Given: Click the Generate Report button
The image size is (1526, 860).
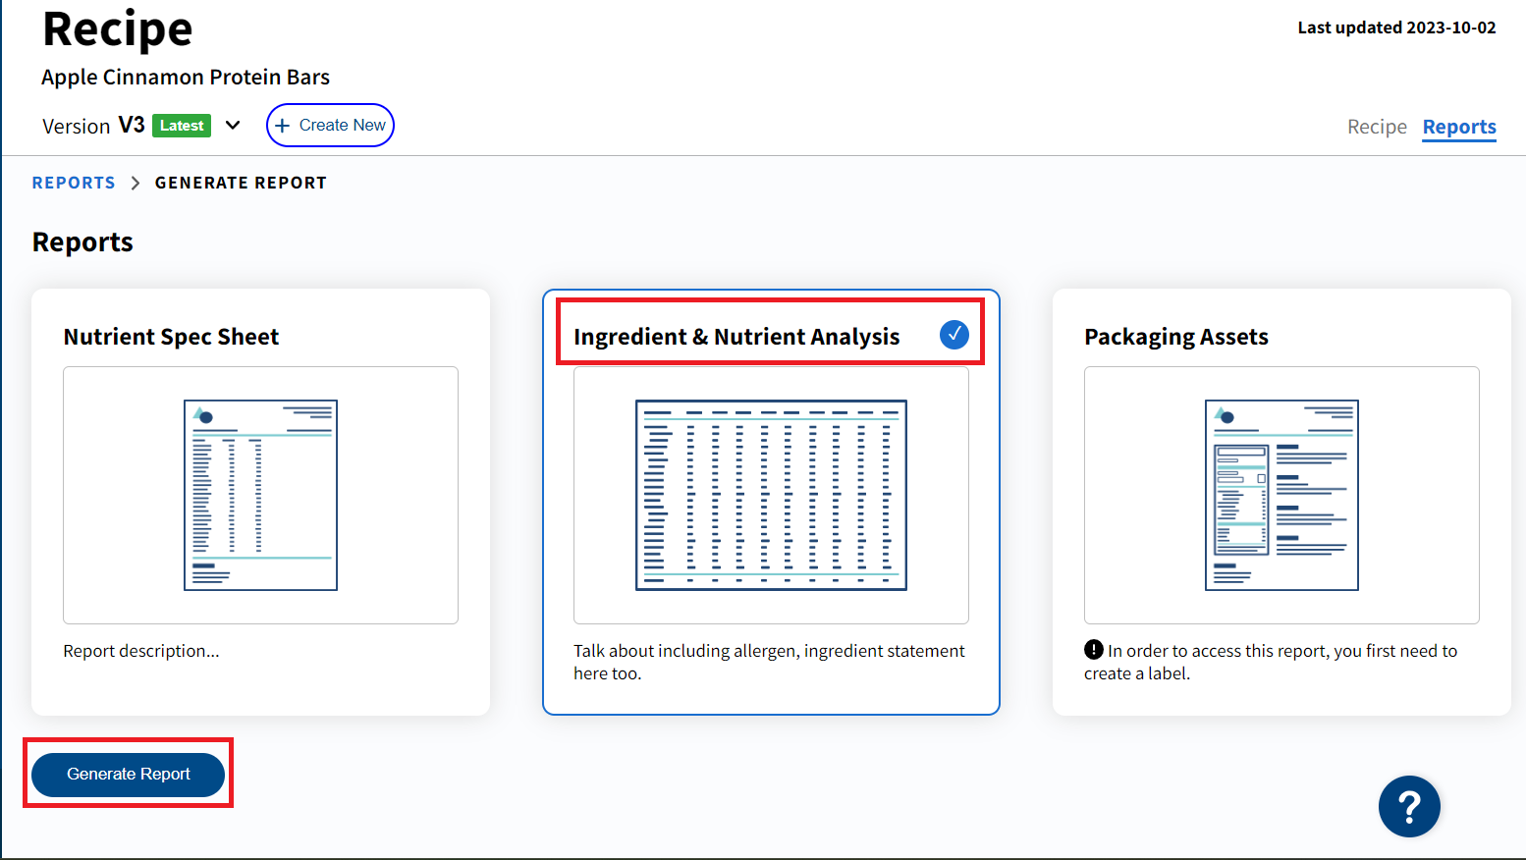Looking at the screenshot, I should 128,774.
